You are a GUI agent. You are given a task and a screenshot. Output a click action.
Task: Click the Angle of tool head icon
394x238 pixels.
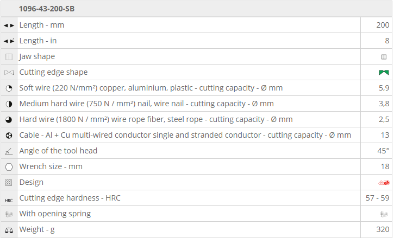pyautogui.click(x=9, y=151)
